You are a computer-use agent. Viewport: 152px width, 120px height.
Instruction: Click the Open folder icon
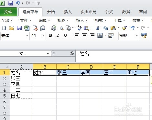(x=12, y=28)
